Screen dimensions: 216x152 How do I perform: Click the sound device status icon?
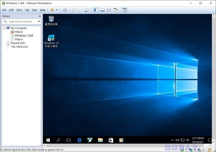[x=199, y=150]
